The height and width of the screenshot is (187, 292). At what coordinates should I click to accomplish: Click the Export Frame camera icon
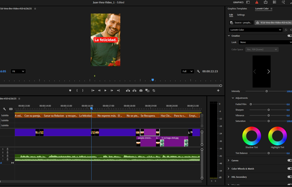(141, 91)
